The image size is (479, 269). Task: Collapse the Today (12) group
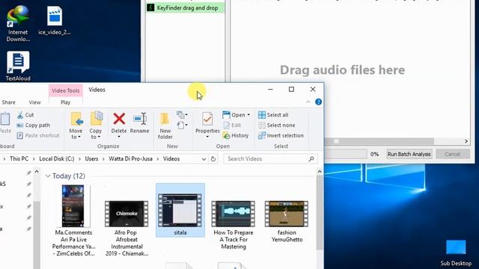(x=48, y=176)
